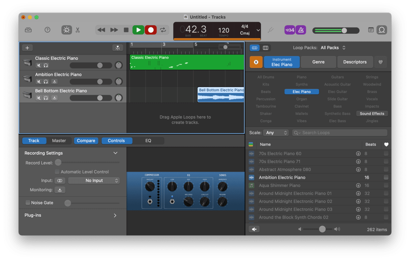Mute the Classic Electric Piano track
Screen dimensions: 410x260
click(x=39, y=65)
